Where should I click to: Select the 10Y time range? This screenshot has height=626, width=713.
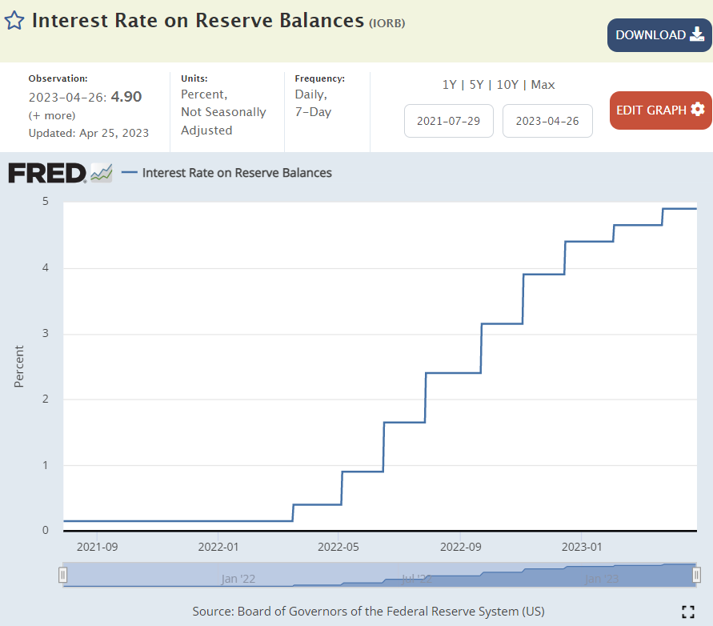point(507,85)
